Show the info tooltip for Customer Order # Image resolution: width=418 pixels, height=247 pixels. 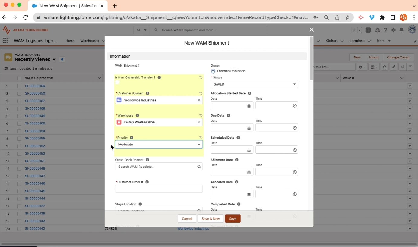pos(147,182)
